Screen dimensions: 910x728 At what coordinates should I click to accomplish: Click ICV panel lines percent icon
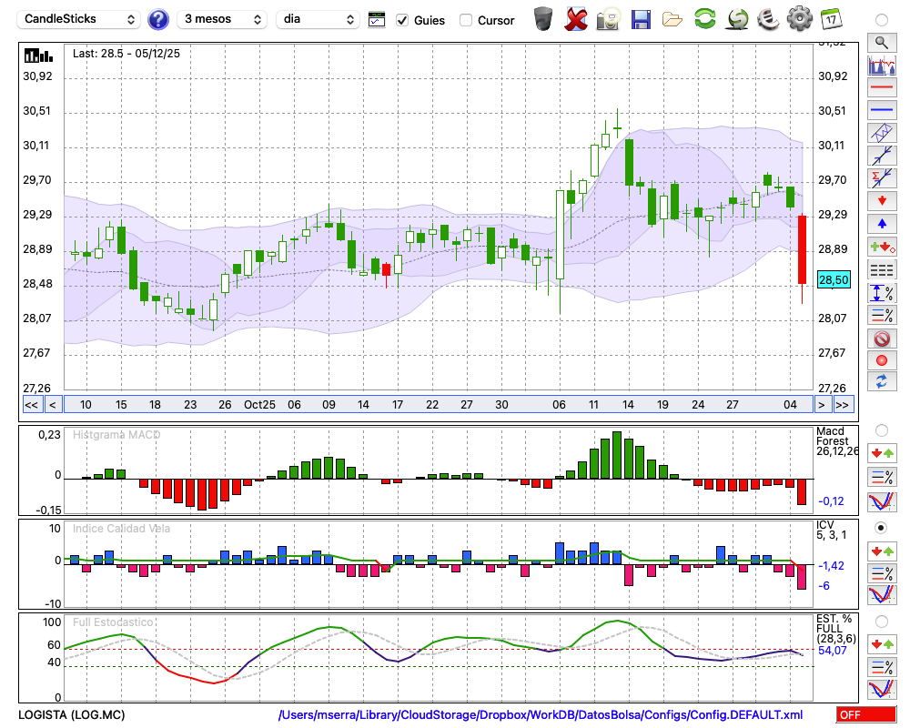click(882, 573)
